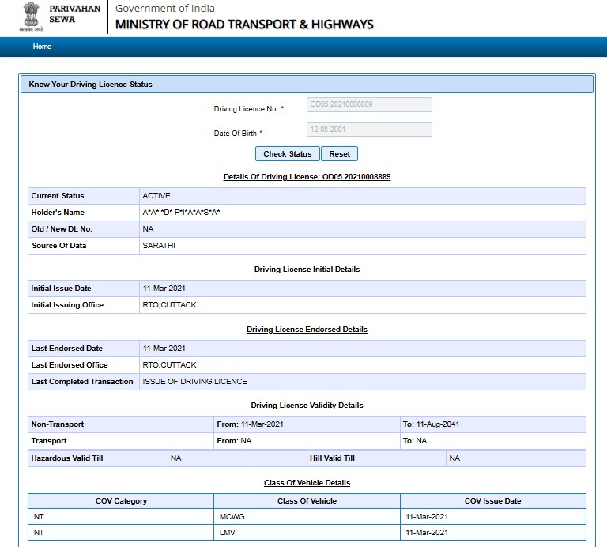Image resolution: width=607 pixels, height=547 pixels.
Task: Click the Driving License Initial Details heading
Action: pyautogui.click(x=307, y=270)
